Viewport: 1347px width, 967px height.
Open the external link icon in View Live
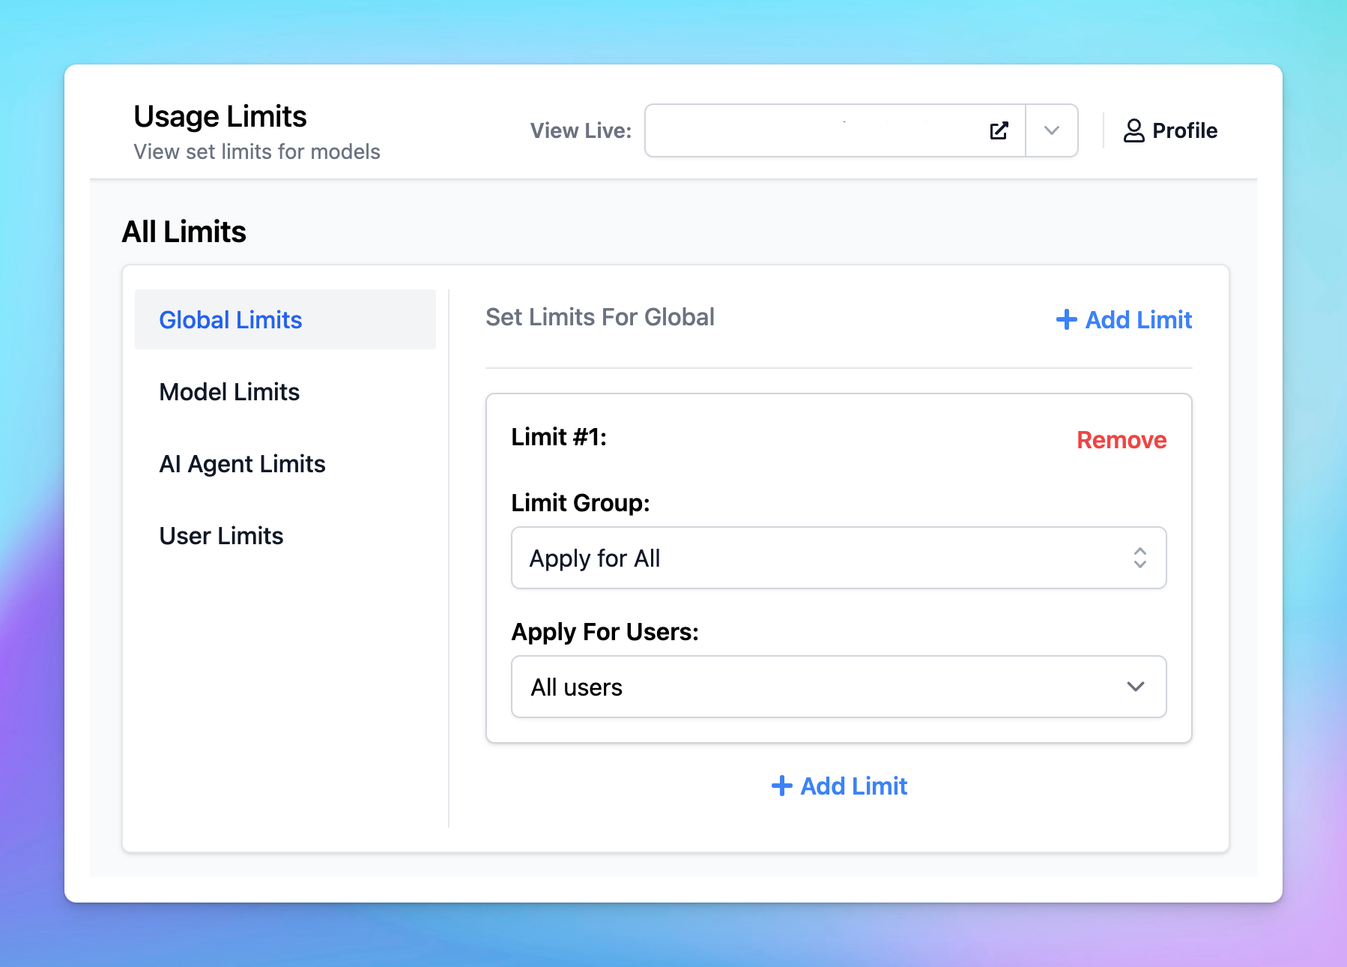999,130
